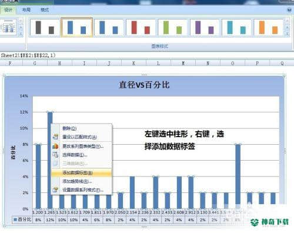Expand the chart layouts gallery dropdown
The height and width of the screenshot is (233, 294).
pyautogui.click(x=21, y=34)
